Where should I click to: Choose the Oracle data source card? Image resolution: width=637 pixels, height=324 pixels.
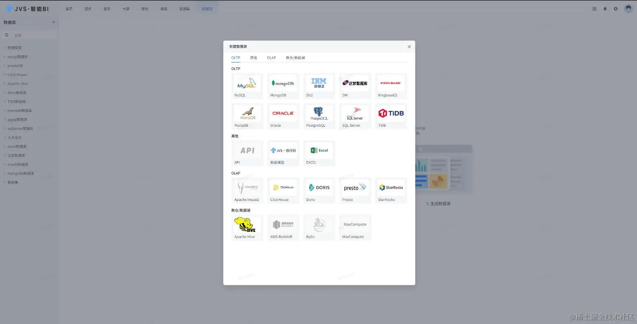coord(283,116)
